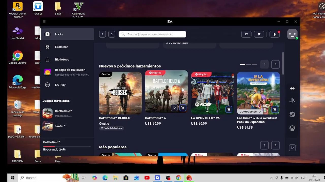Screen dimensions: 325x182
Task: Click the 'Más populares' heading
Action: click(113, 147)
